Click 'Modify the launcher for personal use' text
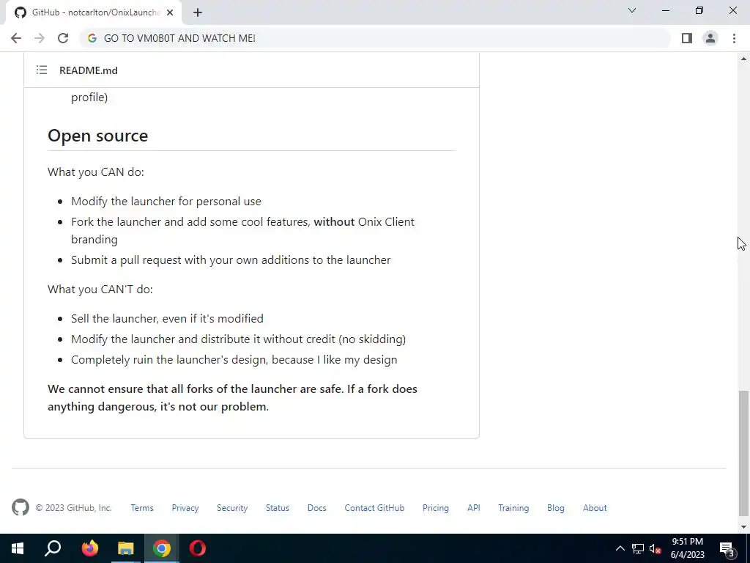The width and height of the screenshot is (750, 563). pos(166,201)
